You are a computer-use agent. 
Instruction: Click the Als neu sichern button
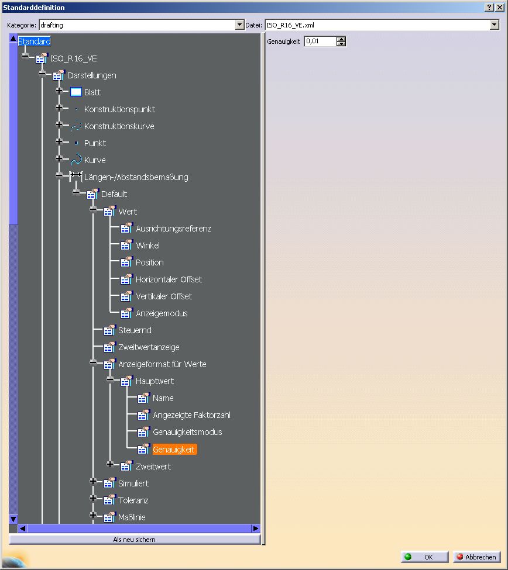point(134,540)
